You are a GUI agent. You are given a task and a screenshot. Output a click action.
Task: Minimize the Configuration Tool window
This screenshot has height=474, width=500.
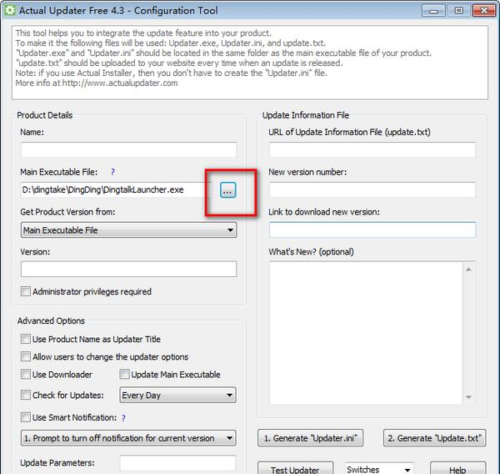pyautogui.click(x=433, y=11)
